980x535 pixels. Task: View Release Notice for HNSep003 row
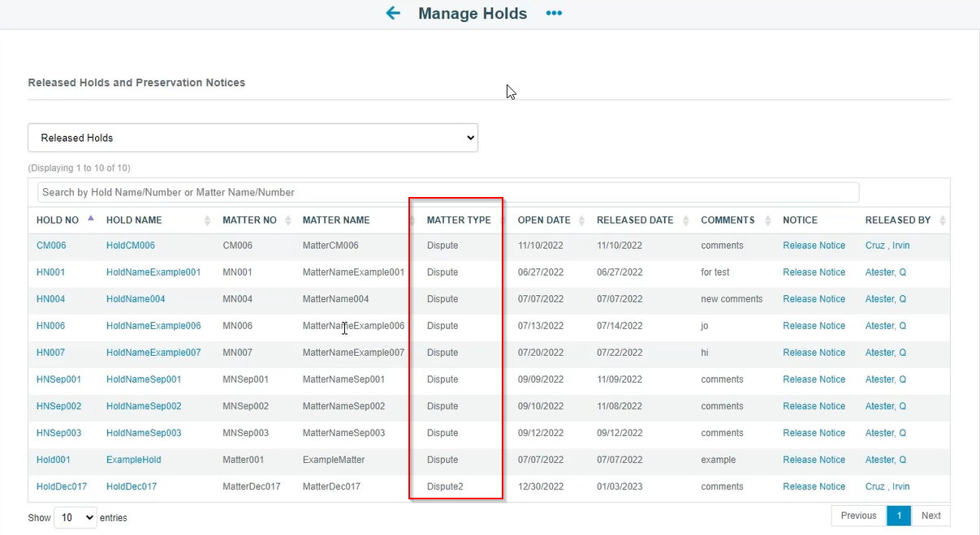point(814,433)
